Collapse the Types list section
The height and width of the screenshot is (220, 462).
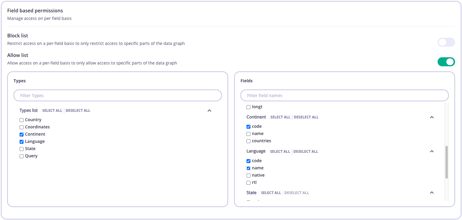tap(209, 111)
